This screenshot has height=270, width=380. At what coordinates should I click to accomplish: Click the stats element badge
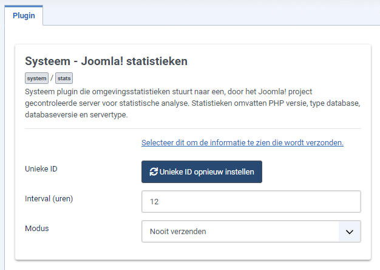coord(64,78)
